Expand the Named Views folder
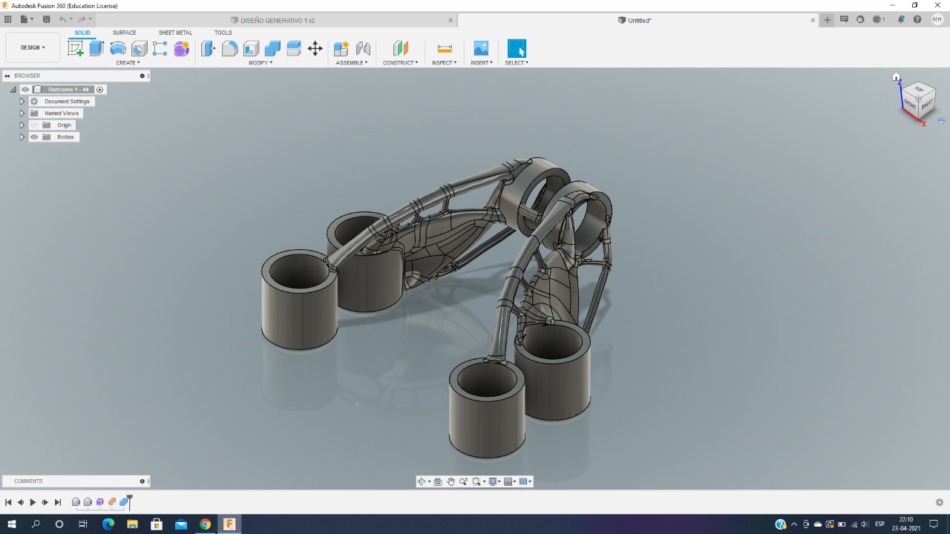Viewport: 950px width, 534px height. 22,113
